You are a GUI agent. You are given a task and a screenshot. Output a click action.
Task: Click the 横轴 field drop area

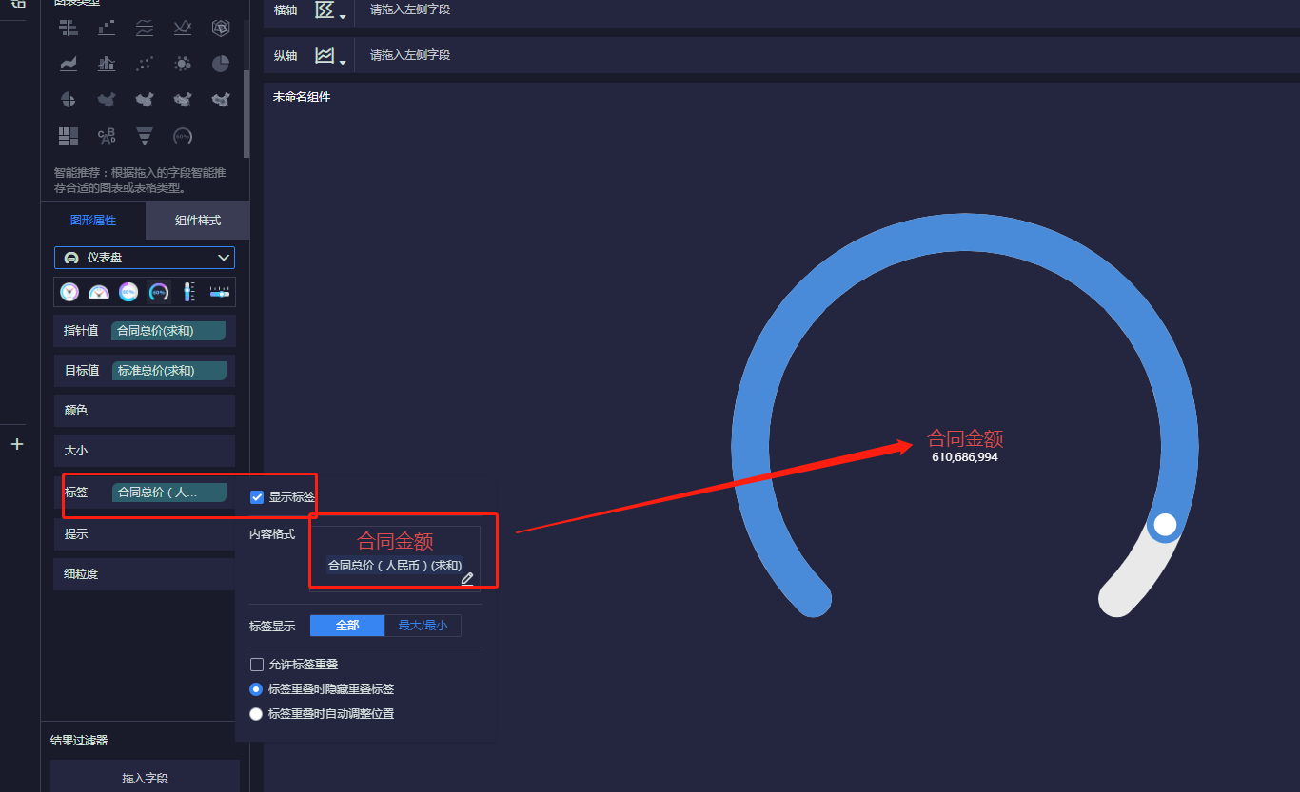(x=827, y=10)
